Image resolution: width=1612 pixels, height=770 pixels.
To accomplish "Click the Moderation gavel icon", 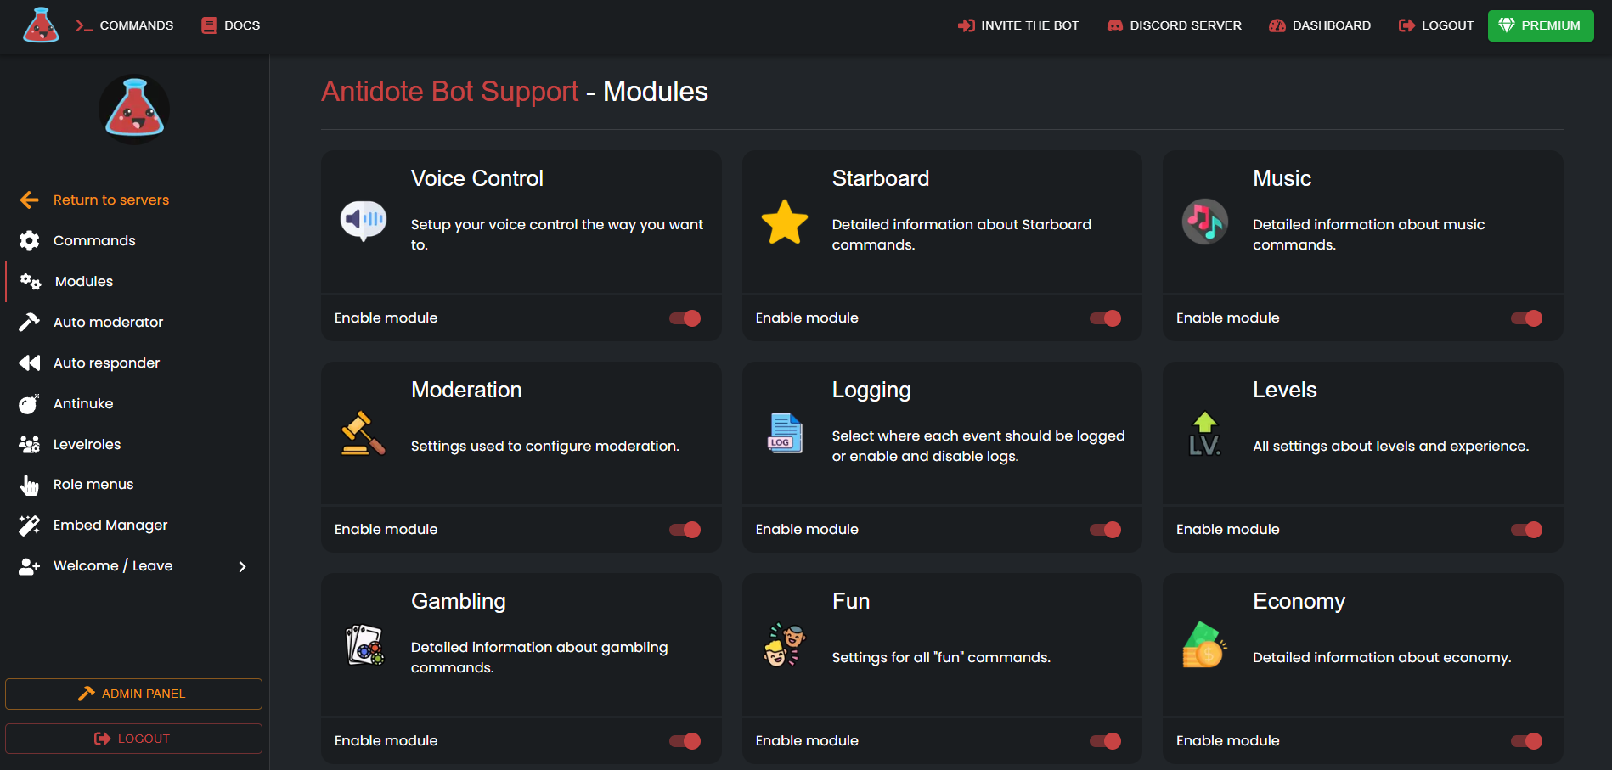I will (x=364, y=433).
